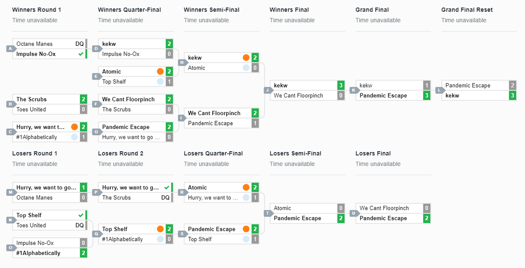Click Pandemic Escape in the Losers Final

pyautogui.click(x=383, y=218)
